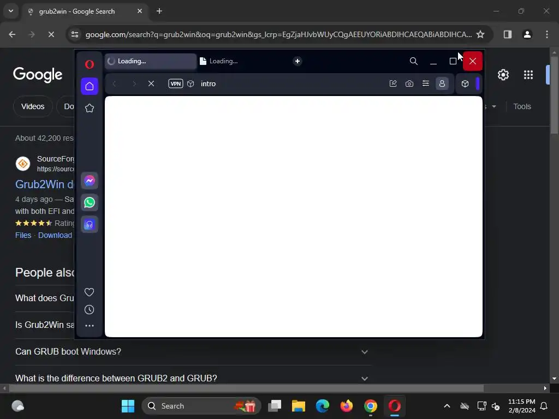This screenshot has width=559, height=419.
Task: Select Videos search filter
Action: tap(33, 106)
